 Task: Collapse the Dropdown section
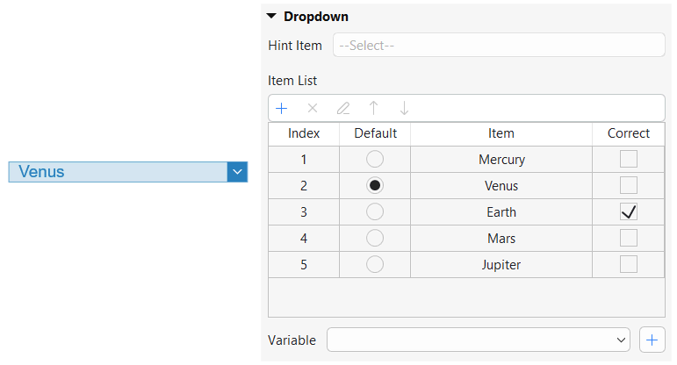(271, 17)
